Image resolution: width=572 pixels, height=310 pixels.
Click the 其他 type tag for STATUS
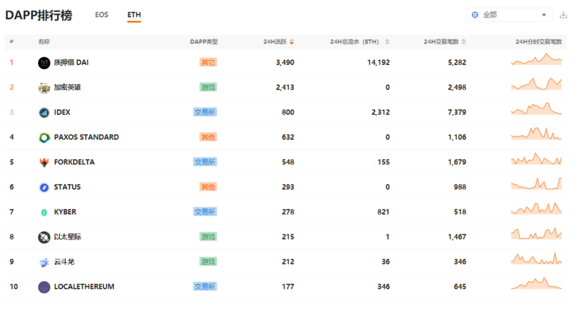(208, 187)
